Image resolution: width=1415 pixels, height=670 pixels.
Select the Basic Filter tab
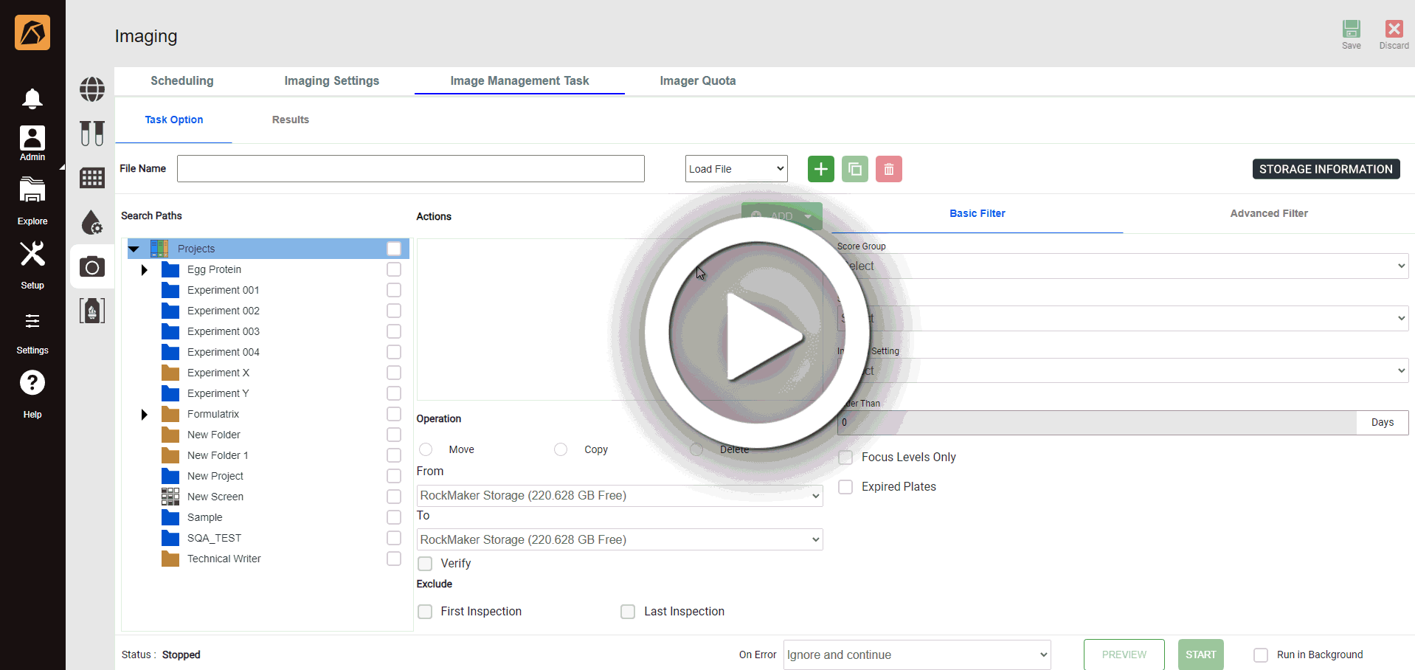[978, 213]
